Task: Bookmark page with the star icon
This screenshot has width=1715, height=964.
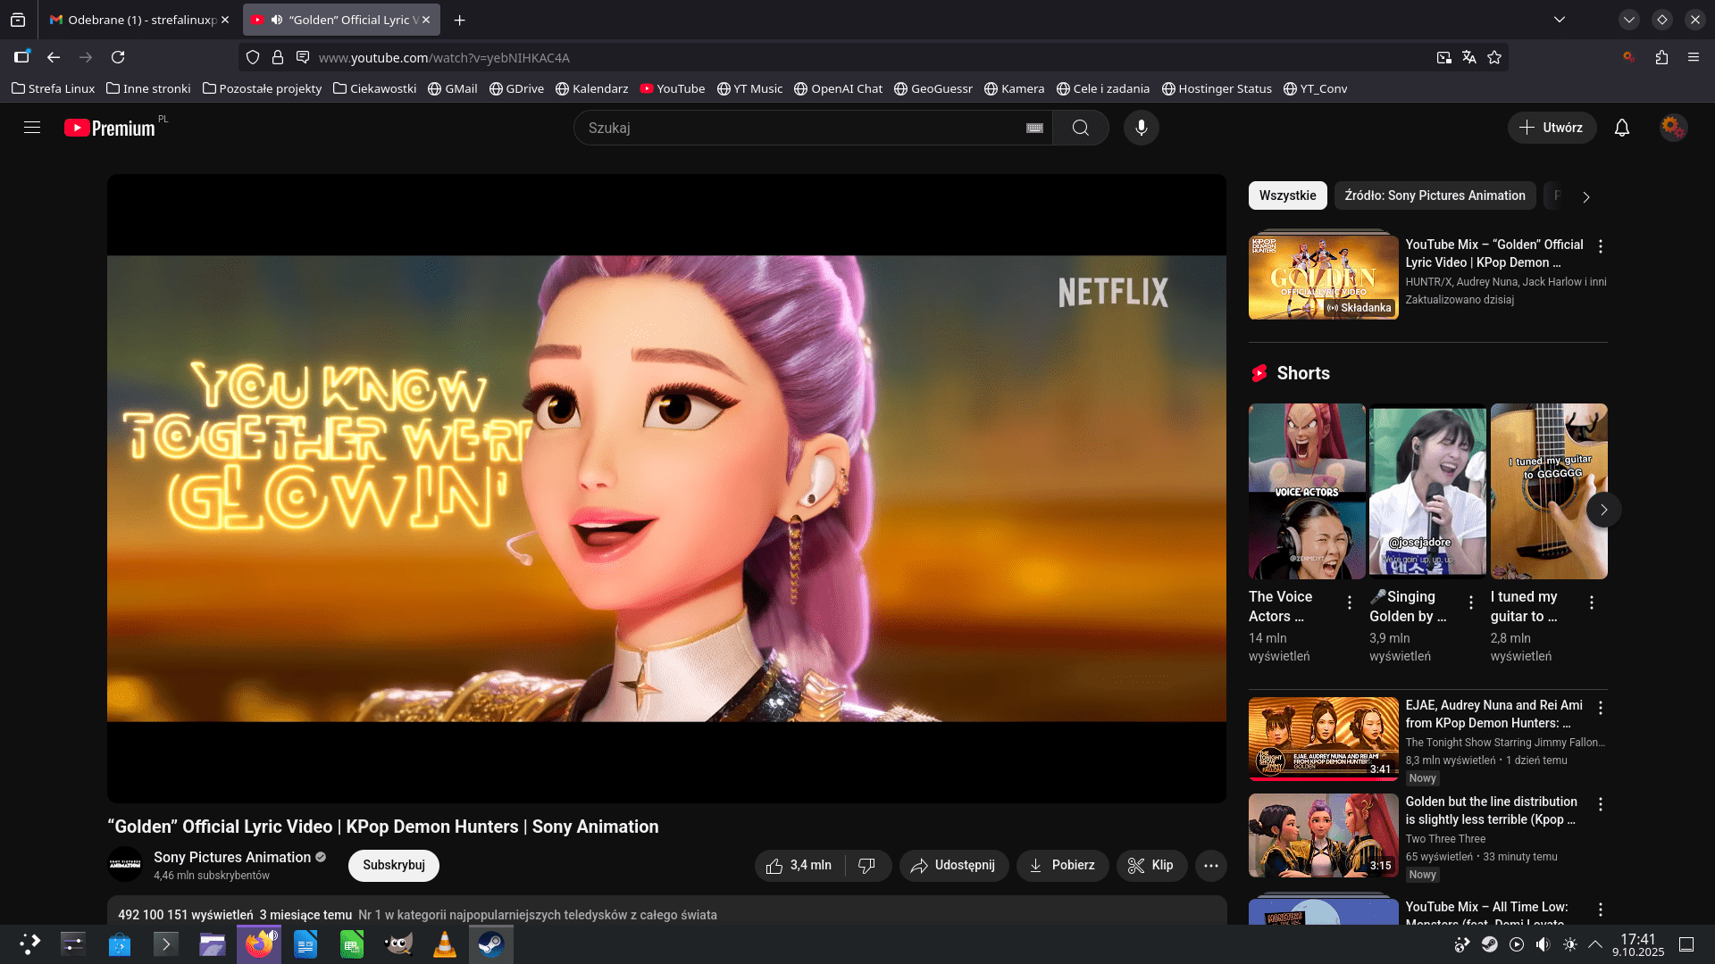Action: tap(1494, 57)
